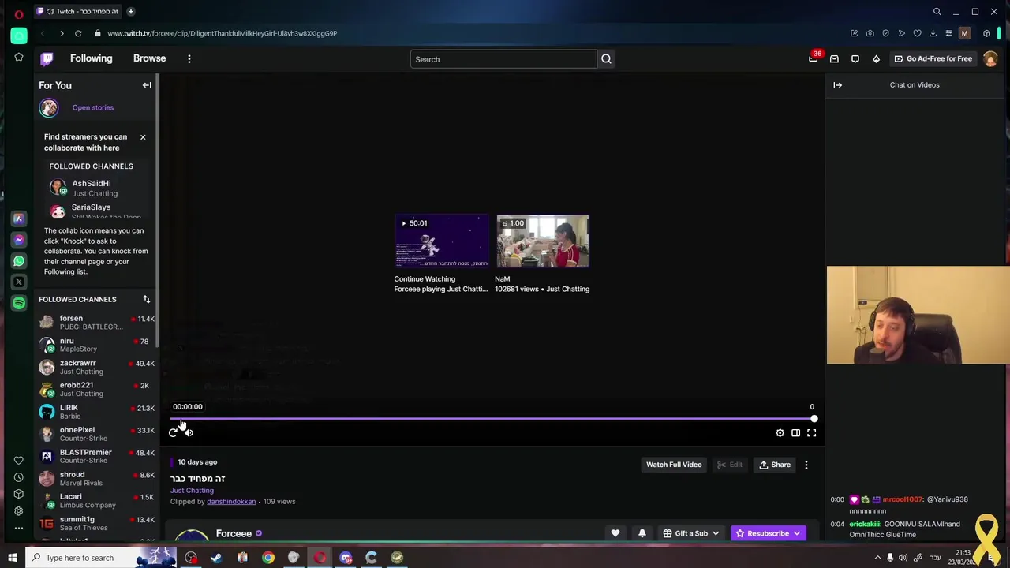This screenshot has height=568, width=1010.
Task: Collapse the For You side panel
Action: (x=147, y=85)
